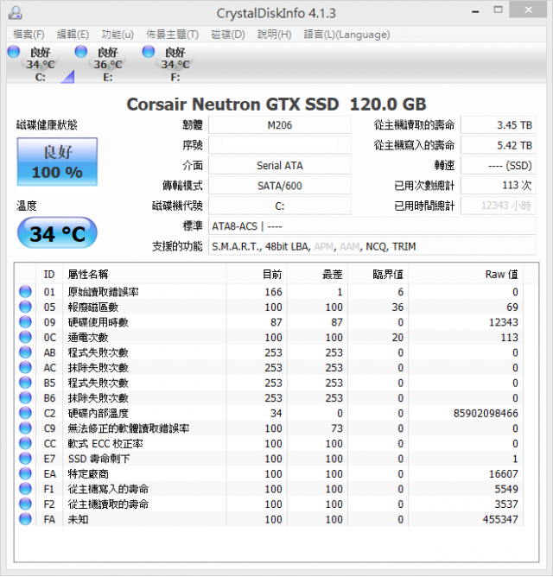Click status orb for attribute AB

(x=25, y=352)
